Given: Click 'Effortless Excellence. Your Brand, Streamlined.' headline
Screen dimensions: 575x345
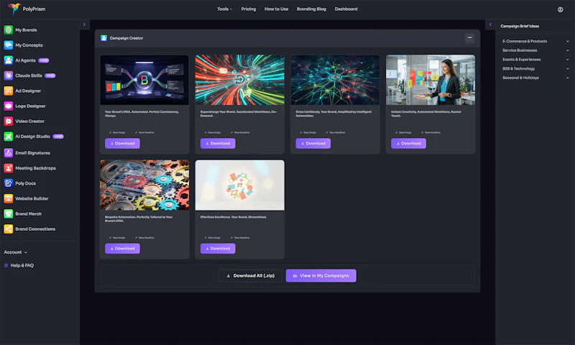Looking at the screenshot, I should pos(234,217).
